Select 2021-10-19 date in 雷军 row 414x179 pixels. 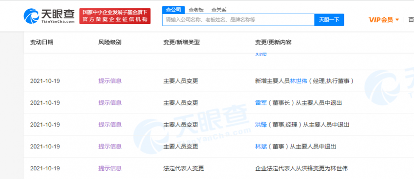pyautogui.click(x=45, y=103)
